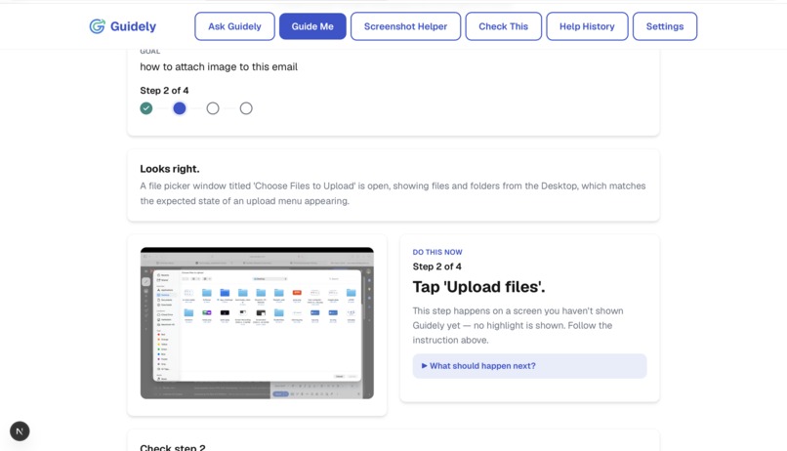Click the completed step one checkmark
The width and height of the screenshot is (787, 451).
click(x=146, y=108)
